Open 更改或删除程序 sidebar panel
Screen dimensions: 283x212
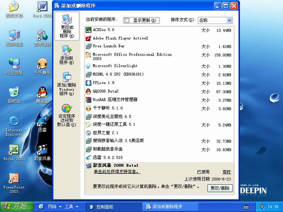(x=67, y=26)
